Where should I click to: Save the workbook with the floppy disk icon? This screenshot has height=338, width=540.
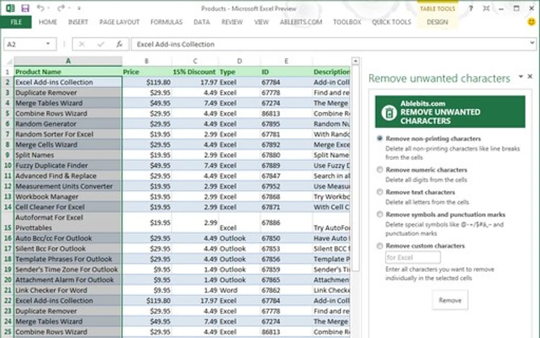(25, 8)
